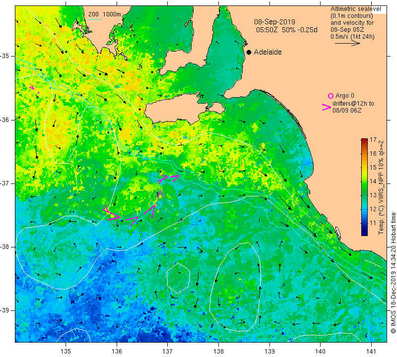
Task: Click the magenta Argo circle legend symbol
Action: pyautogui.click(x=331, y=96)
